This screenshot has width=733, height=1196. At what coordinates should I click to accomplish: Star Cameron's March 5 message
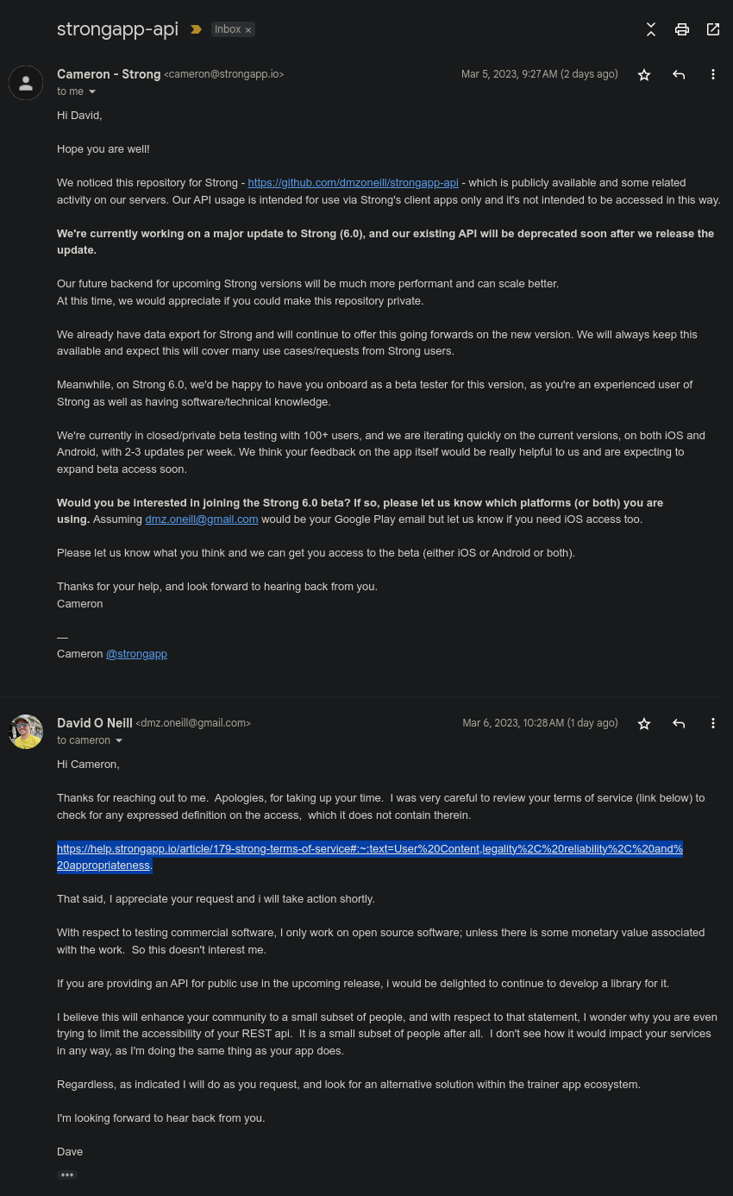pyautogui.click(x=644, y=74)
